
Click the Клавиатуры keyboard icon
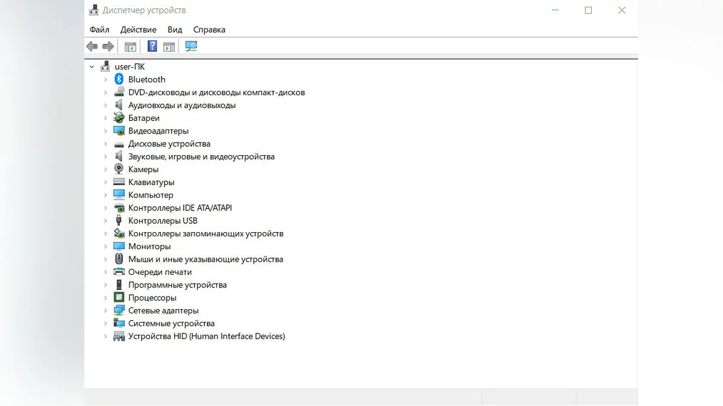coord(119,182)
